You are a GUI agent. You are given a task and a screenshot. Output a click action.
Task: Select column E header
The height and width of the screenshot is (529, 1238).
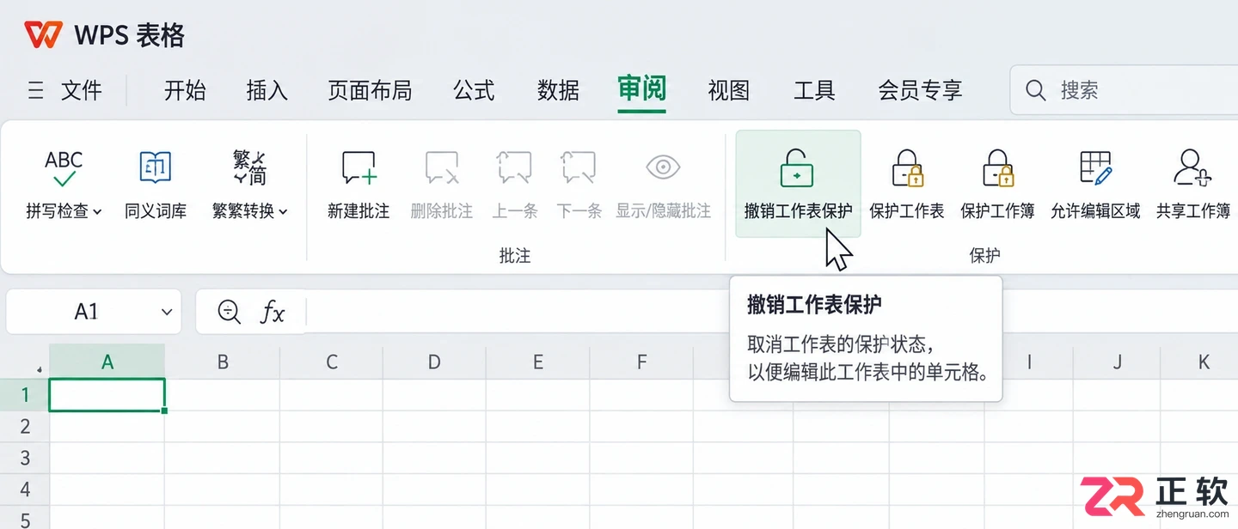538,362
